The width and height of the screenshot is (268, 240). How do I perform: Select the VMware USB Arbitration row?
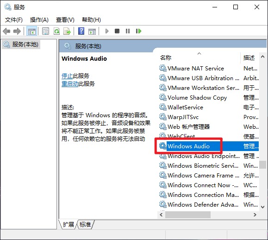[x=208, y=78]
